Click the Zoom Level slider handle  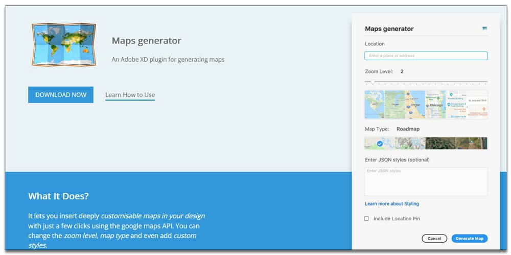373,82
